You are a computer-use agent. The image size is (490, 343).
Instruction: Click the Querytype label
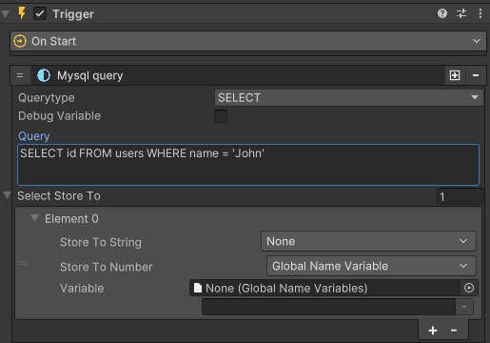[x=47, y=98]
